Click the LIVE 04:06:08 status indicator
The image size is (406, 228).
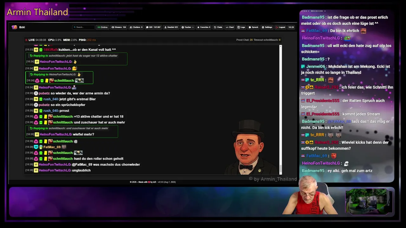coord(36,40)
